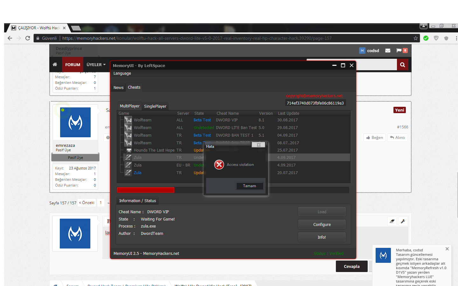The height and width of the screenshot is (286, 458).
Task: Select the Cheats tab
Action: (x=134, y=87)
